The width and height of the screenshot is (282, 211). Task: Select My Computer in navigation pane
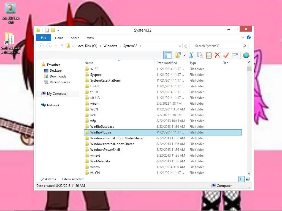pyautogui.click(x=57, y=93)
